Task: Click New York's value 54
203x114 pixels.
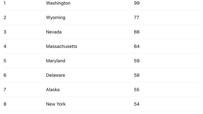Action: [137, 104]
